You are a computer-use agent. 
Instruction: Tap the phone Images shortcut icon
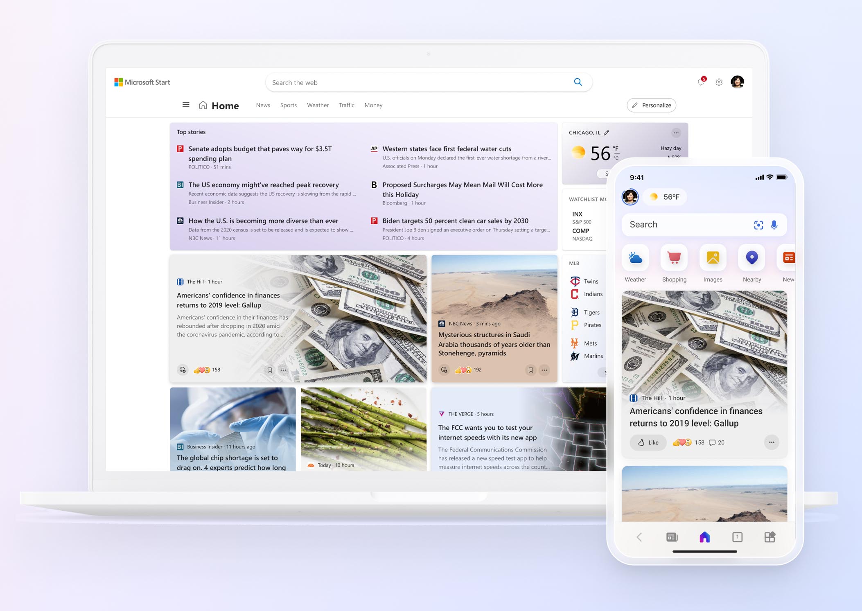click(713, 258)
